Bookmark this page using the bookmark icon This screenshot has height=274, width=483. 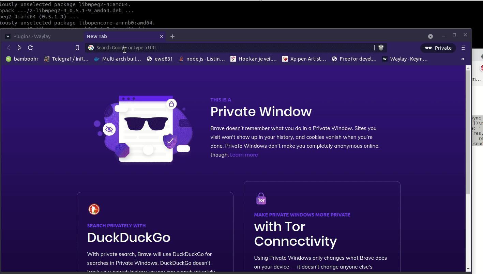77,48
